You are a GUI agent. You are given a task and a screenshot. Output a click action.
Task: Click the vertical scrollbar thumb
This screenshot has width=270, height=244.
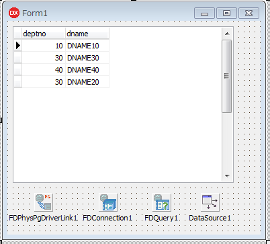(x=227, y=76)
